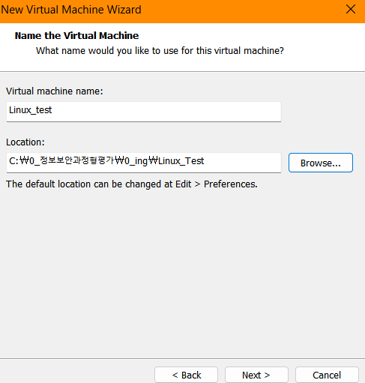Close the New Virtual Machine Wizard window
Viewport: 365px width, 383px height.
[351, 10]
